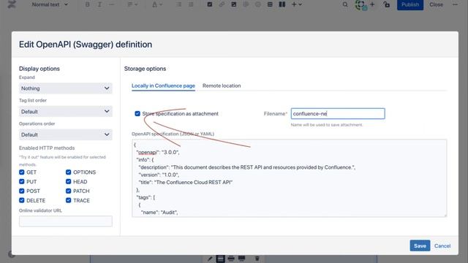Open the insert plus dropdown

297,4
